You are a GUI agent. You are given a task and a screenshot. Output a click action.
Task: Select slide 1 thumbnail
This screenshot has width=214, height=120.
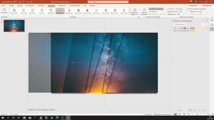[14, 26]
